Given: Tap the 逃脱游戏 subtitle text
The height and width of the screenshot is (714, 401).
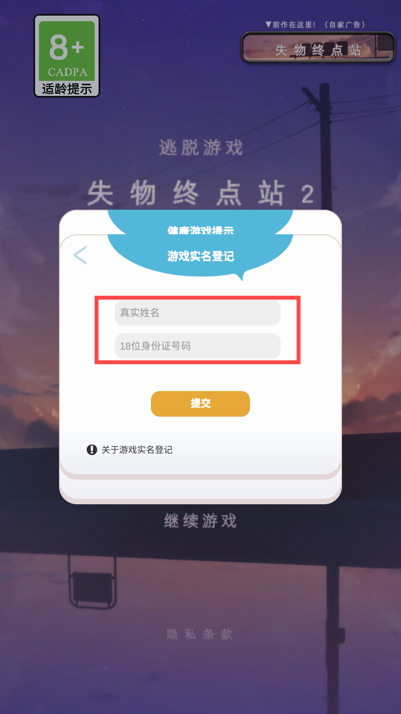Looking at the screenshot, I should (x=201, y=148).
